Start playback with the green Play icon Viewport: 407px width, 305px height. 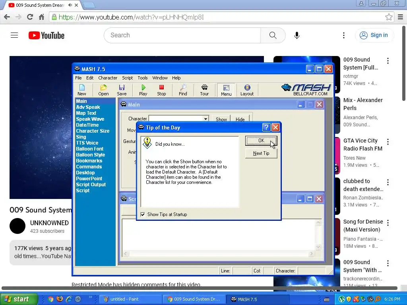pos(143,90)
